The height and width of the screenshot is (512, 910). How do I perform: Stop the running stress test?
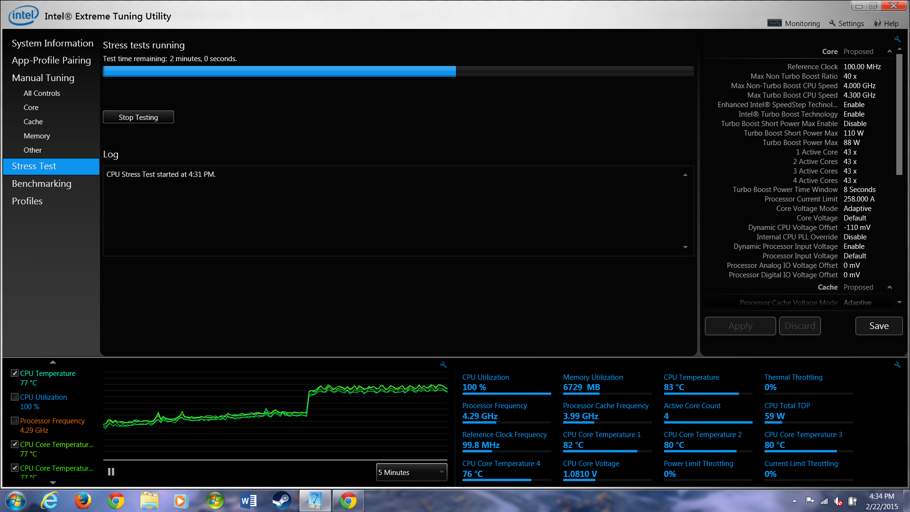coord(138,117)
